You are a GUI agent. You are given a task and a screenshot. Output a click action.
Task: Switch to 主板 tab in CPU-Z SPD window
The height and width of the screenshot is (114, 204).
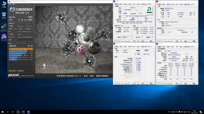[168, 47]
